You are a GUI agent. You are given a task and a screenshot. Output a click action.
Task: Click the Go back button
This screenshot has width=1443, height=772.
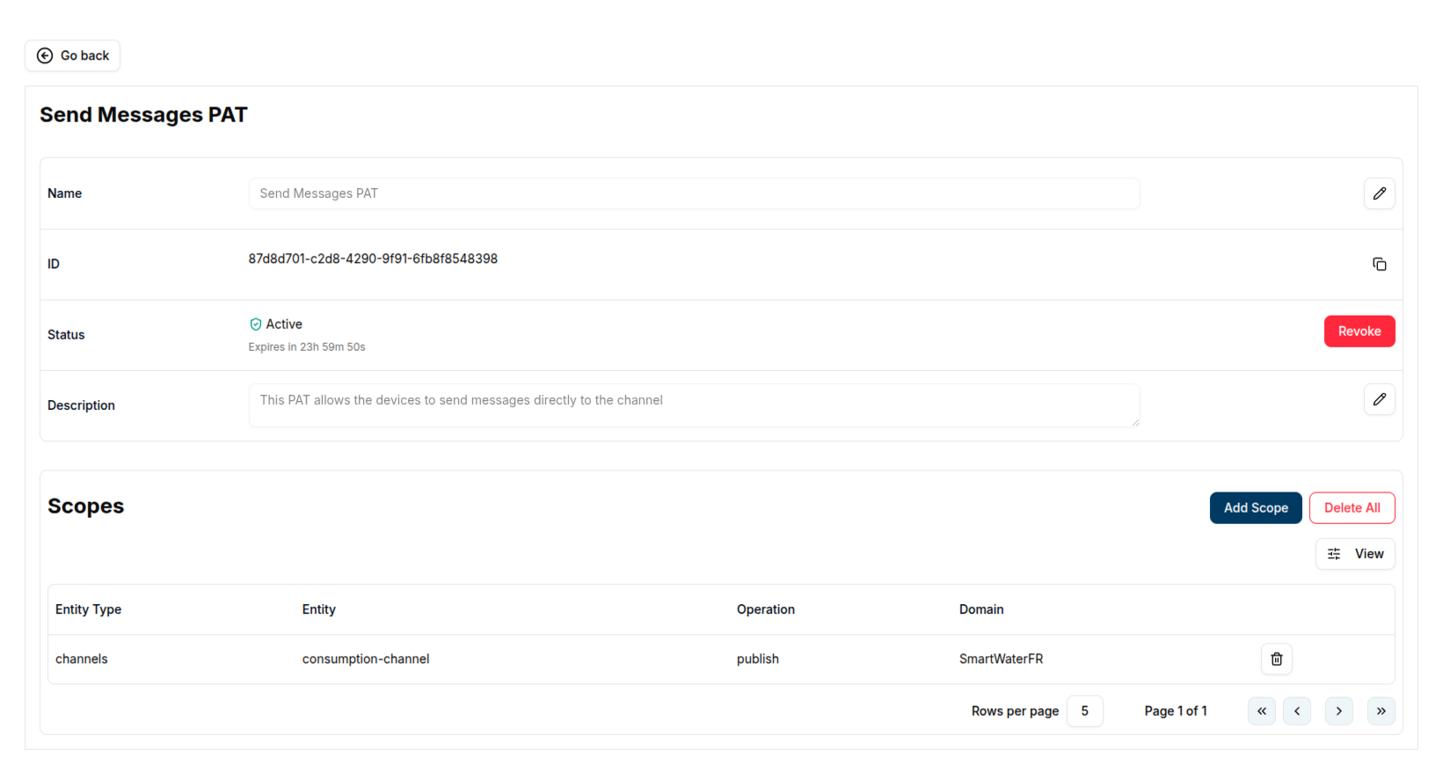pyautogui.click(x=73, y=55)
